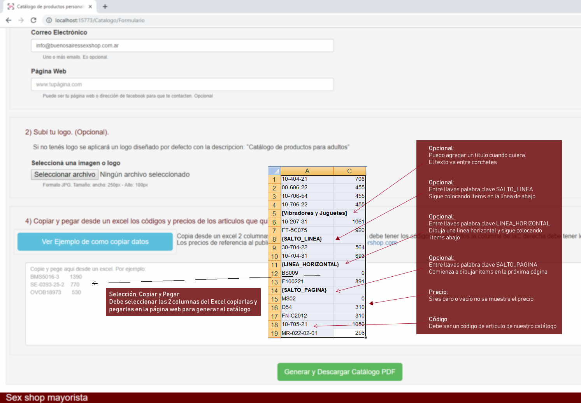Click cell with code BS009
This screenshot has width=581, height=403.
point(307,273)
